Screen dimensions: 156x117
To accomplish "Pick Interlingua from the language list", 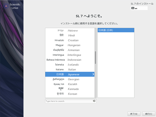I will point(70,55).
